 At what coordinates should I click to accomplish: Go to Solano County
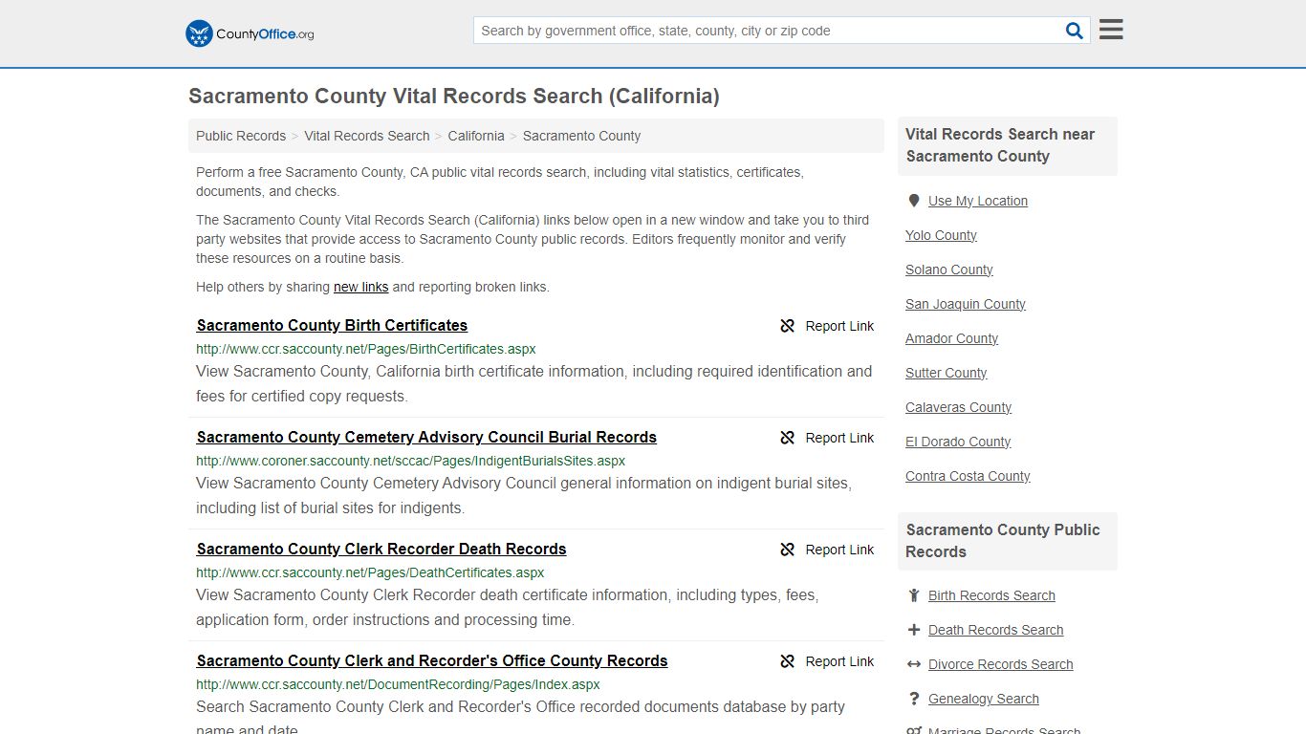(949, 270)
